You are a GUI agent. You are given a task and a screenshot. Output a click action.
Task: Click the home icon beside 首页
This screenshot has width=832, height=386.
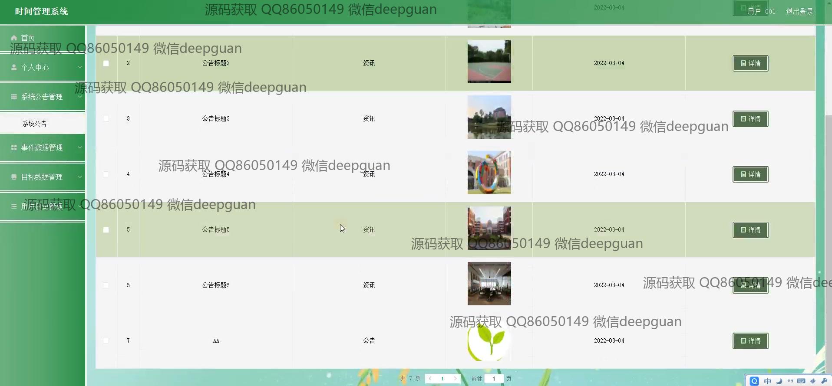(x=14, y=38)
